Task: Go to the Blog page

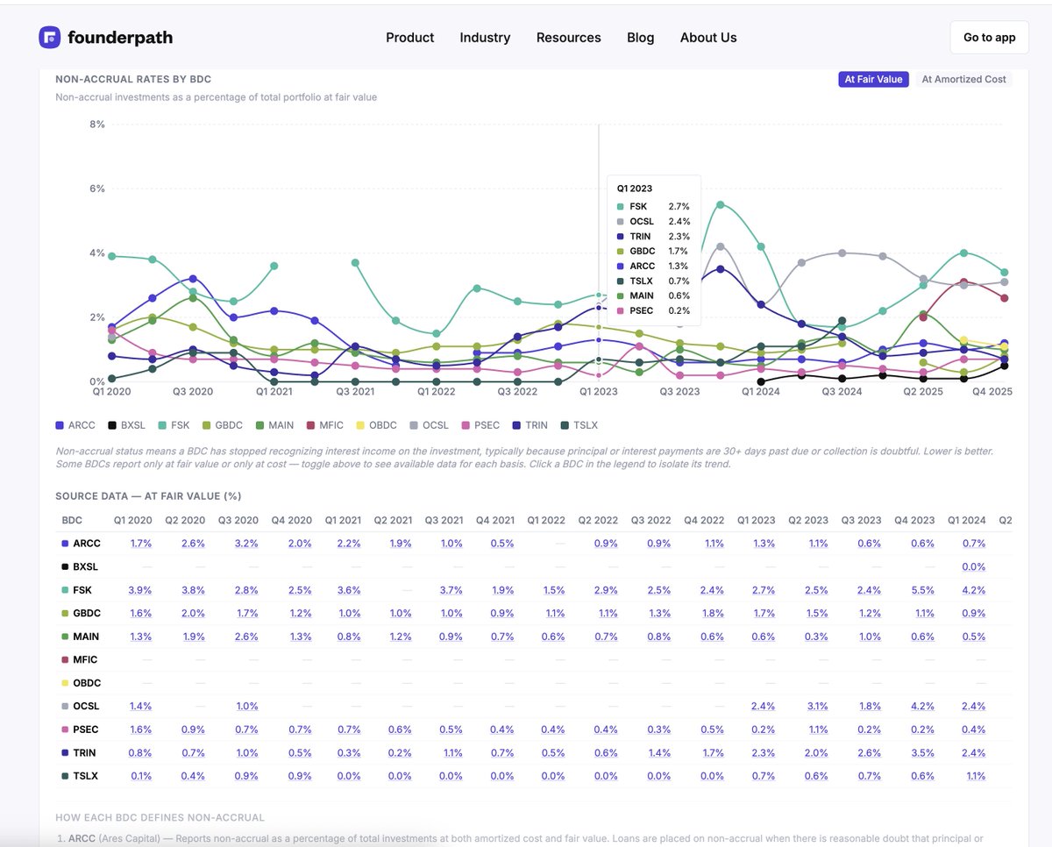Action: coord(641,38)
